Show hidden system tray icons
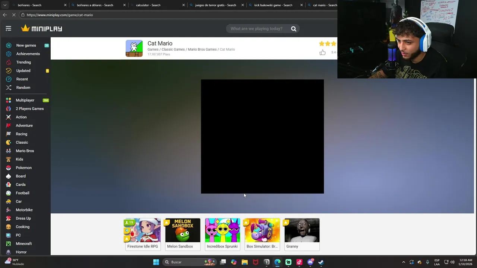 404,262
